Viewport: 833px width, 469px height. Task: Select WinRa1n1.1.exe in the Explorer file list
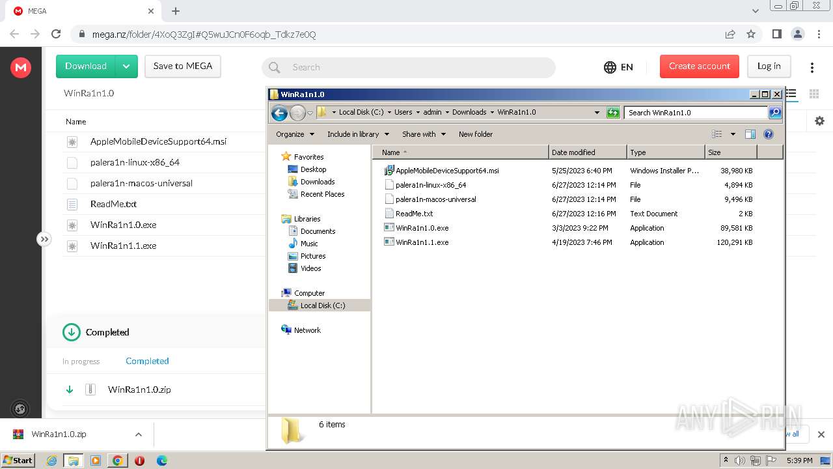[422, 242]
